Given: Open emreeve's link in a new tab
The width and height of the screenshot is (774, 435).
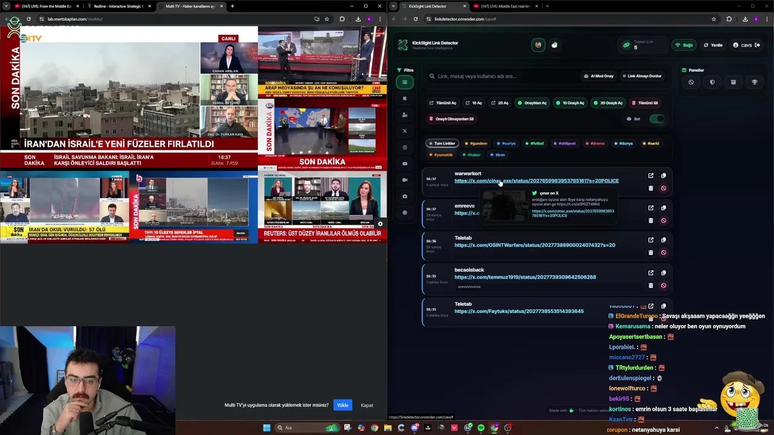Looking at the screenshot, I should [x=651, y=208].
